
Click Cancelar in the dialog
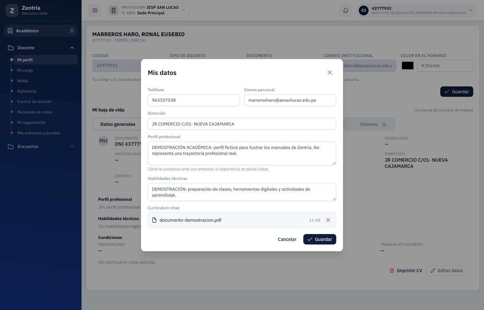pyautogui.click(x=287, y=239)
